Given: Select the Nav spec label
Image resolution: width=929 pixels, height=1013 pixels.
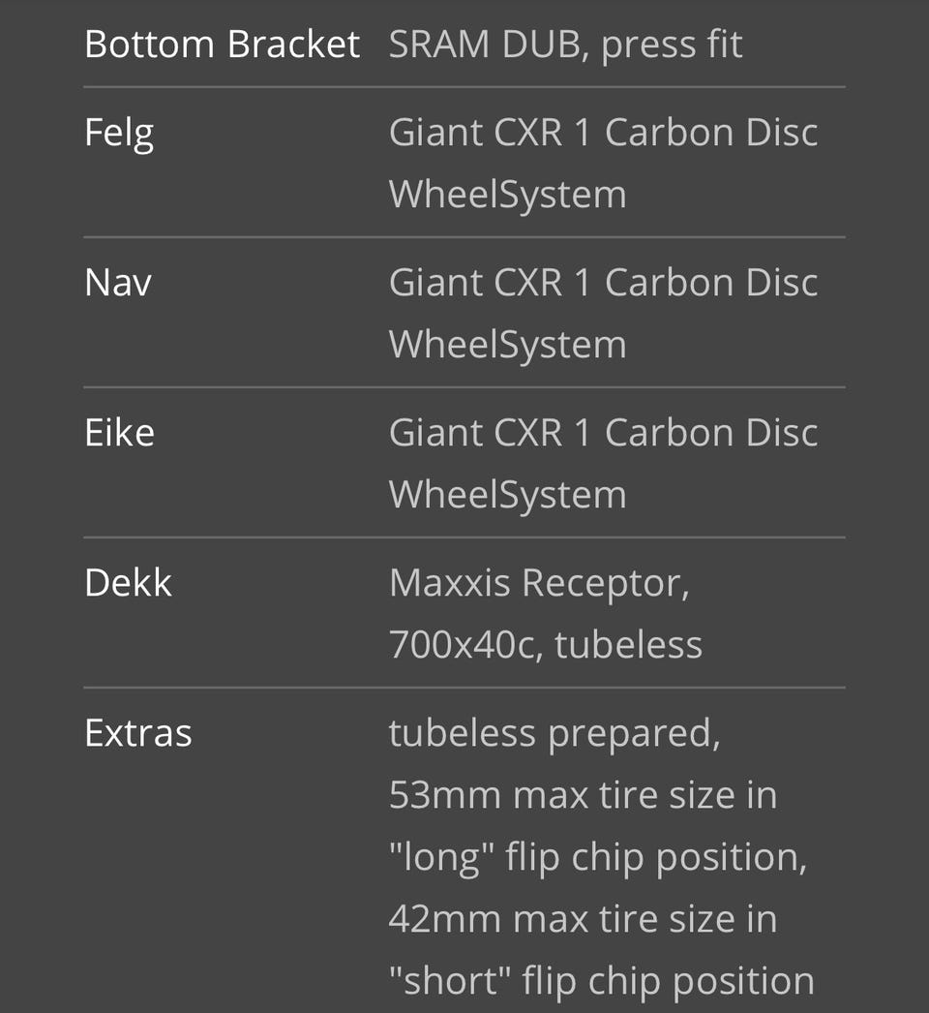Looking at the screenshot, I should 118,283.
